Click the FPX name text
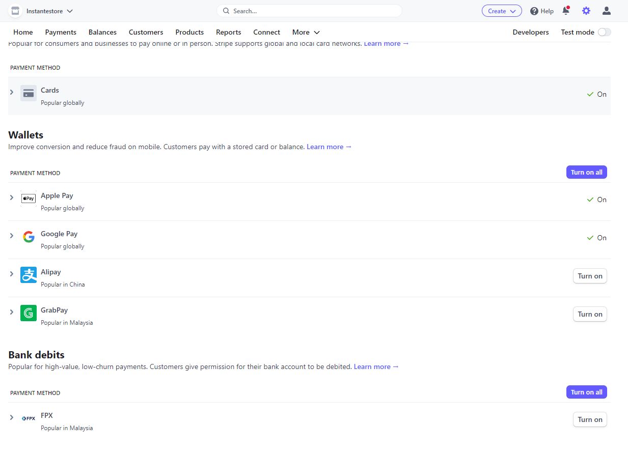Screen dimensions: 628x452 (x=47, y=415)
